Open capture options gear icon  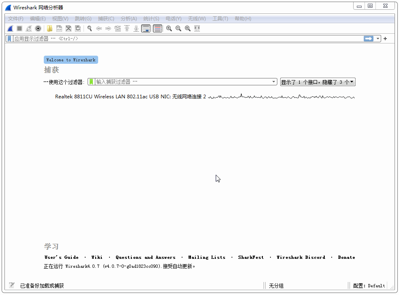click(x=38, y=28)
